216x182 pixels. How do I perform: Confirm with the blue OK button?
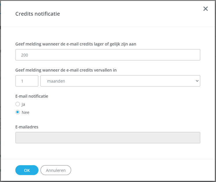pyautogui.click(x=27, y=170)
